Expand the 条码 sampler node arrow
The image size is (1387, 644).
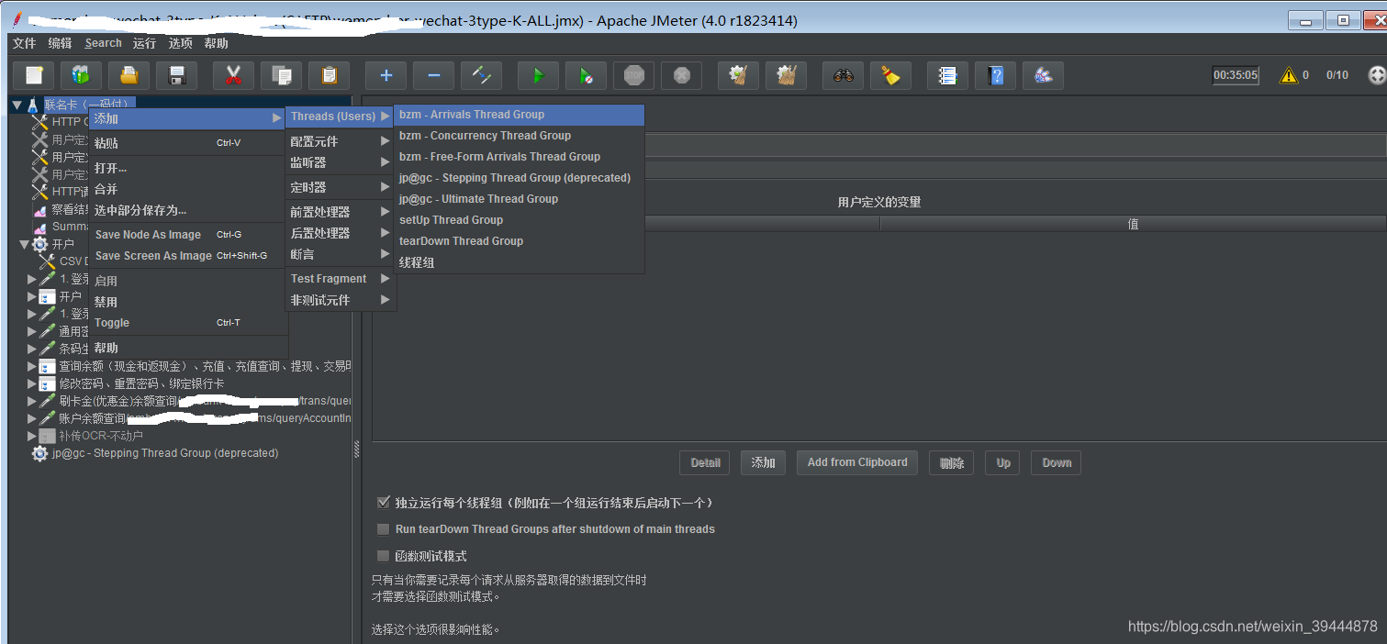tap(32, 349)
